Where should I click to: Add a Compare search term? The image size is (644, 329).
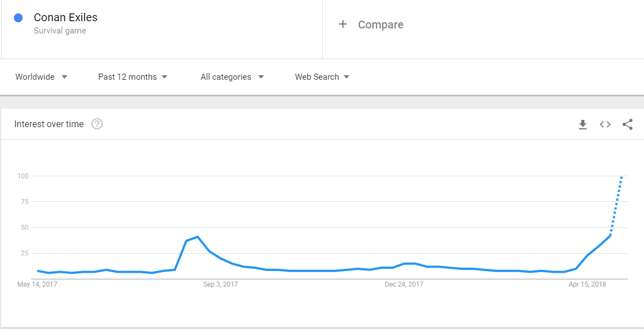coord(381,25)
